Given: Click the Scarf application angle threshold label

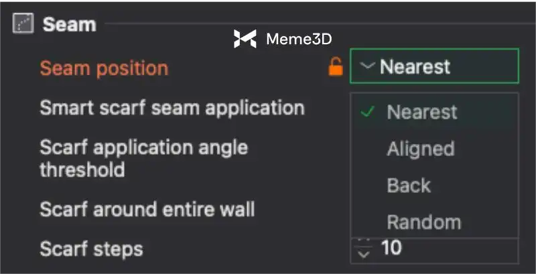Looking at the screenshot, I should [143, 158].
